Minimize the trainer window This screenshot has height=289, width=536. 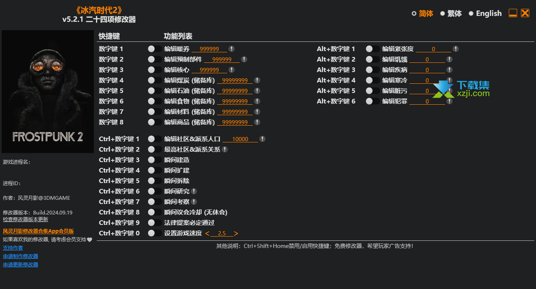click(513, 13)
